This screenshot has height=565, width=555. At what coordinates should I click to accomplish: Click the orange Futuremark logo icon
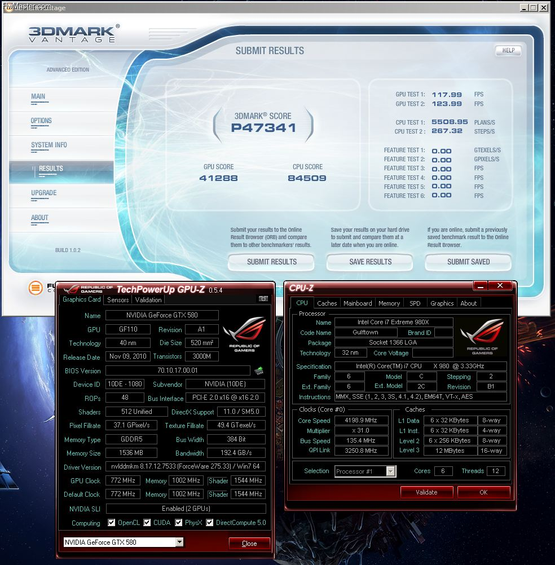point(36,288)
